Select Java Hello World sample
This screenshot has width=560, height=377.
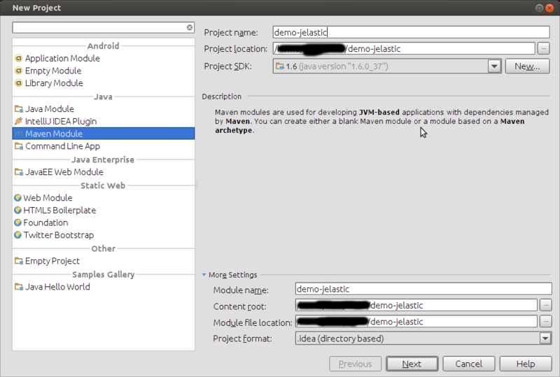click(x=104, y=287)
